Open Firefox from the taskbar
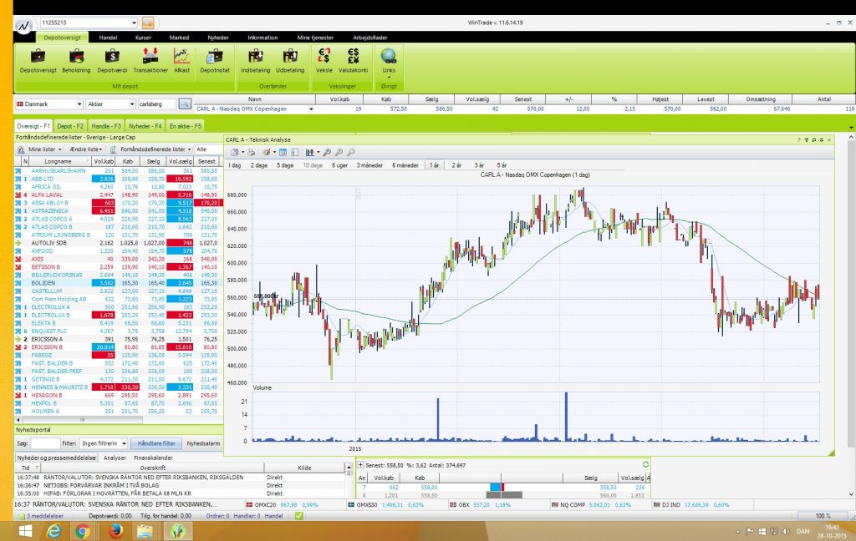 pos(115,531)
